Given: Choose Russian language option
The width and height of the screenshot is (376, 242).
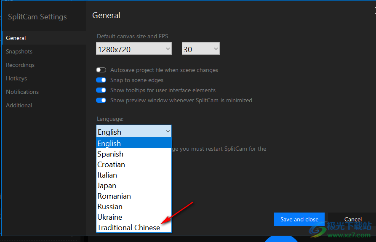Looking at the screenshot, I should [x=134, y=206].
